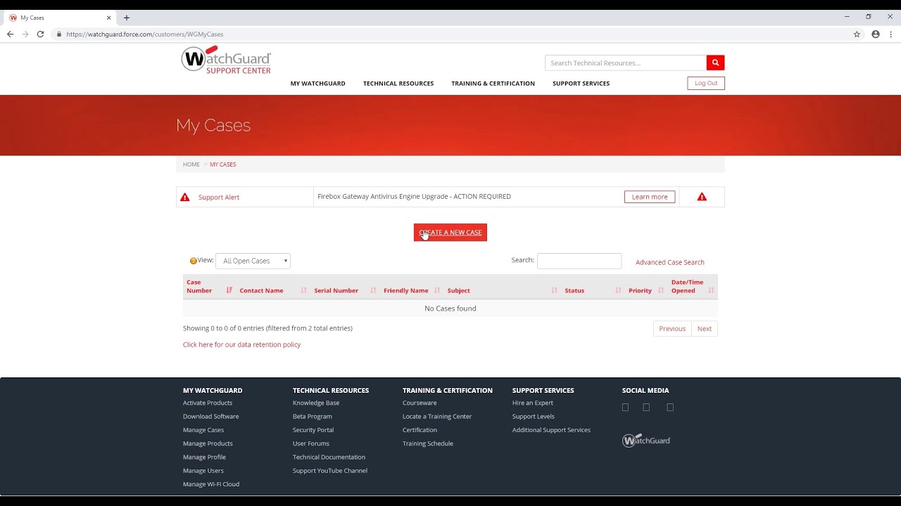This screenshot has width=901, height=506.
Task: Bookmark this page with star icon
Action: tap(857, 34)
